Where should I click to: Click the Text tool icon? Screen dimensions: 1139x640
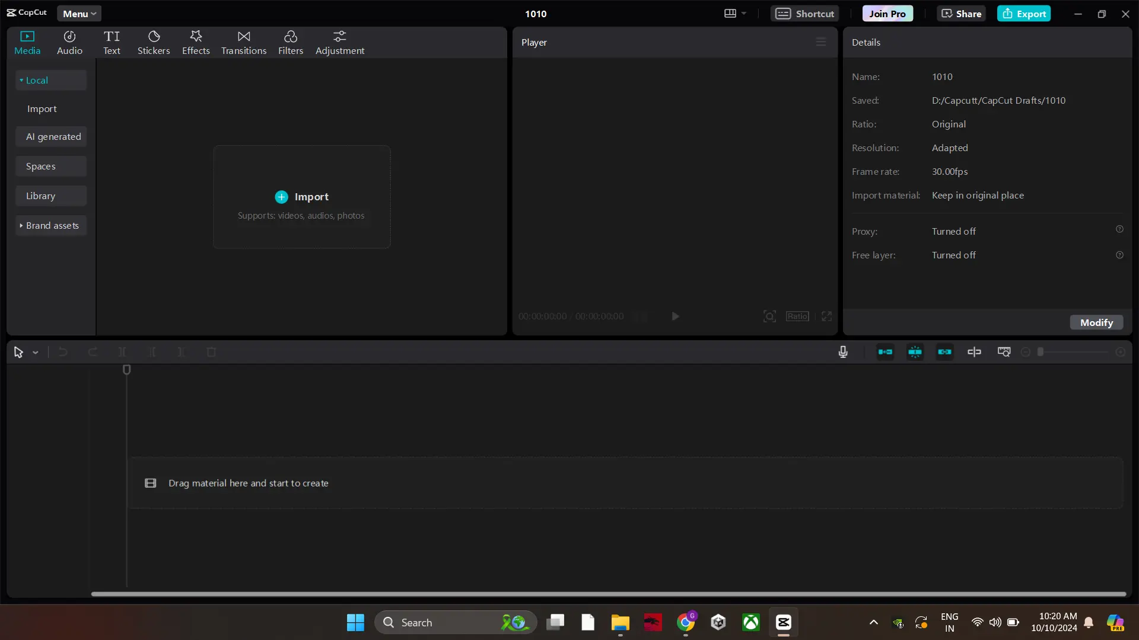coord(111,41)
